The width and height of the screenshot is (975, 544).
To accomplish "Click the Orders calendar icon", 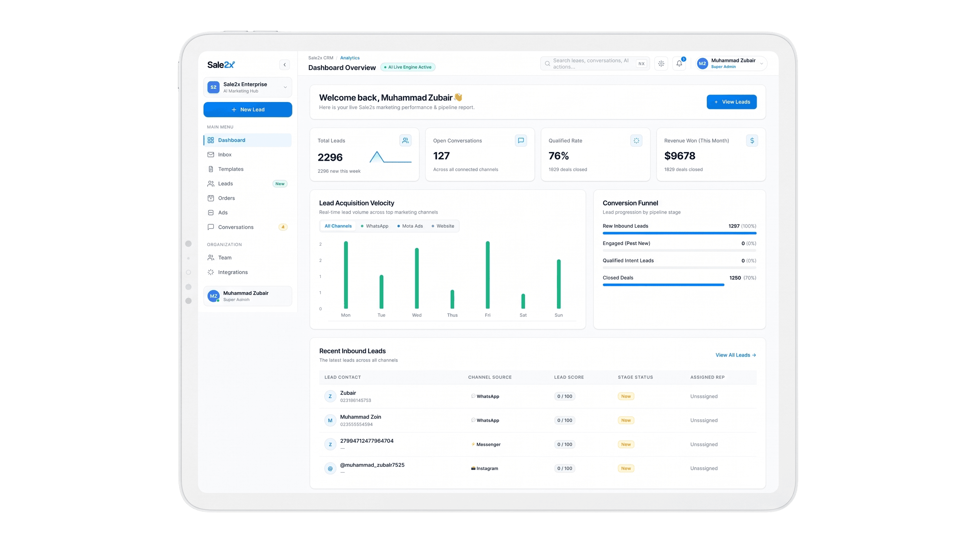I will coord(211,198).
